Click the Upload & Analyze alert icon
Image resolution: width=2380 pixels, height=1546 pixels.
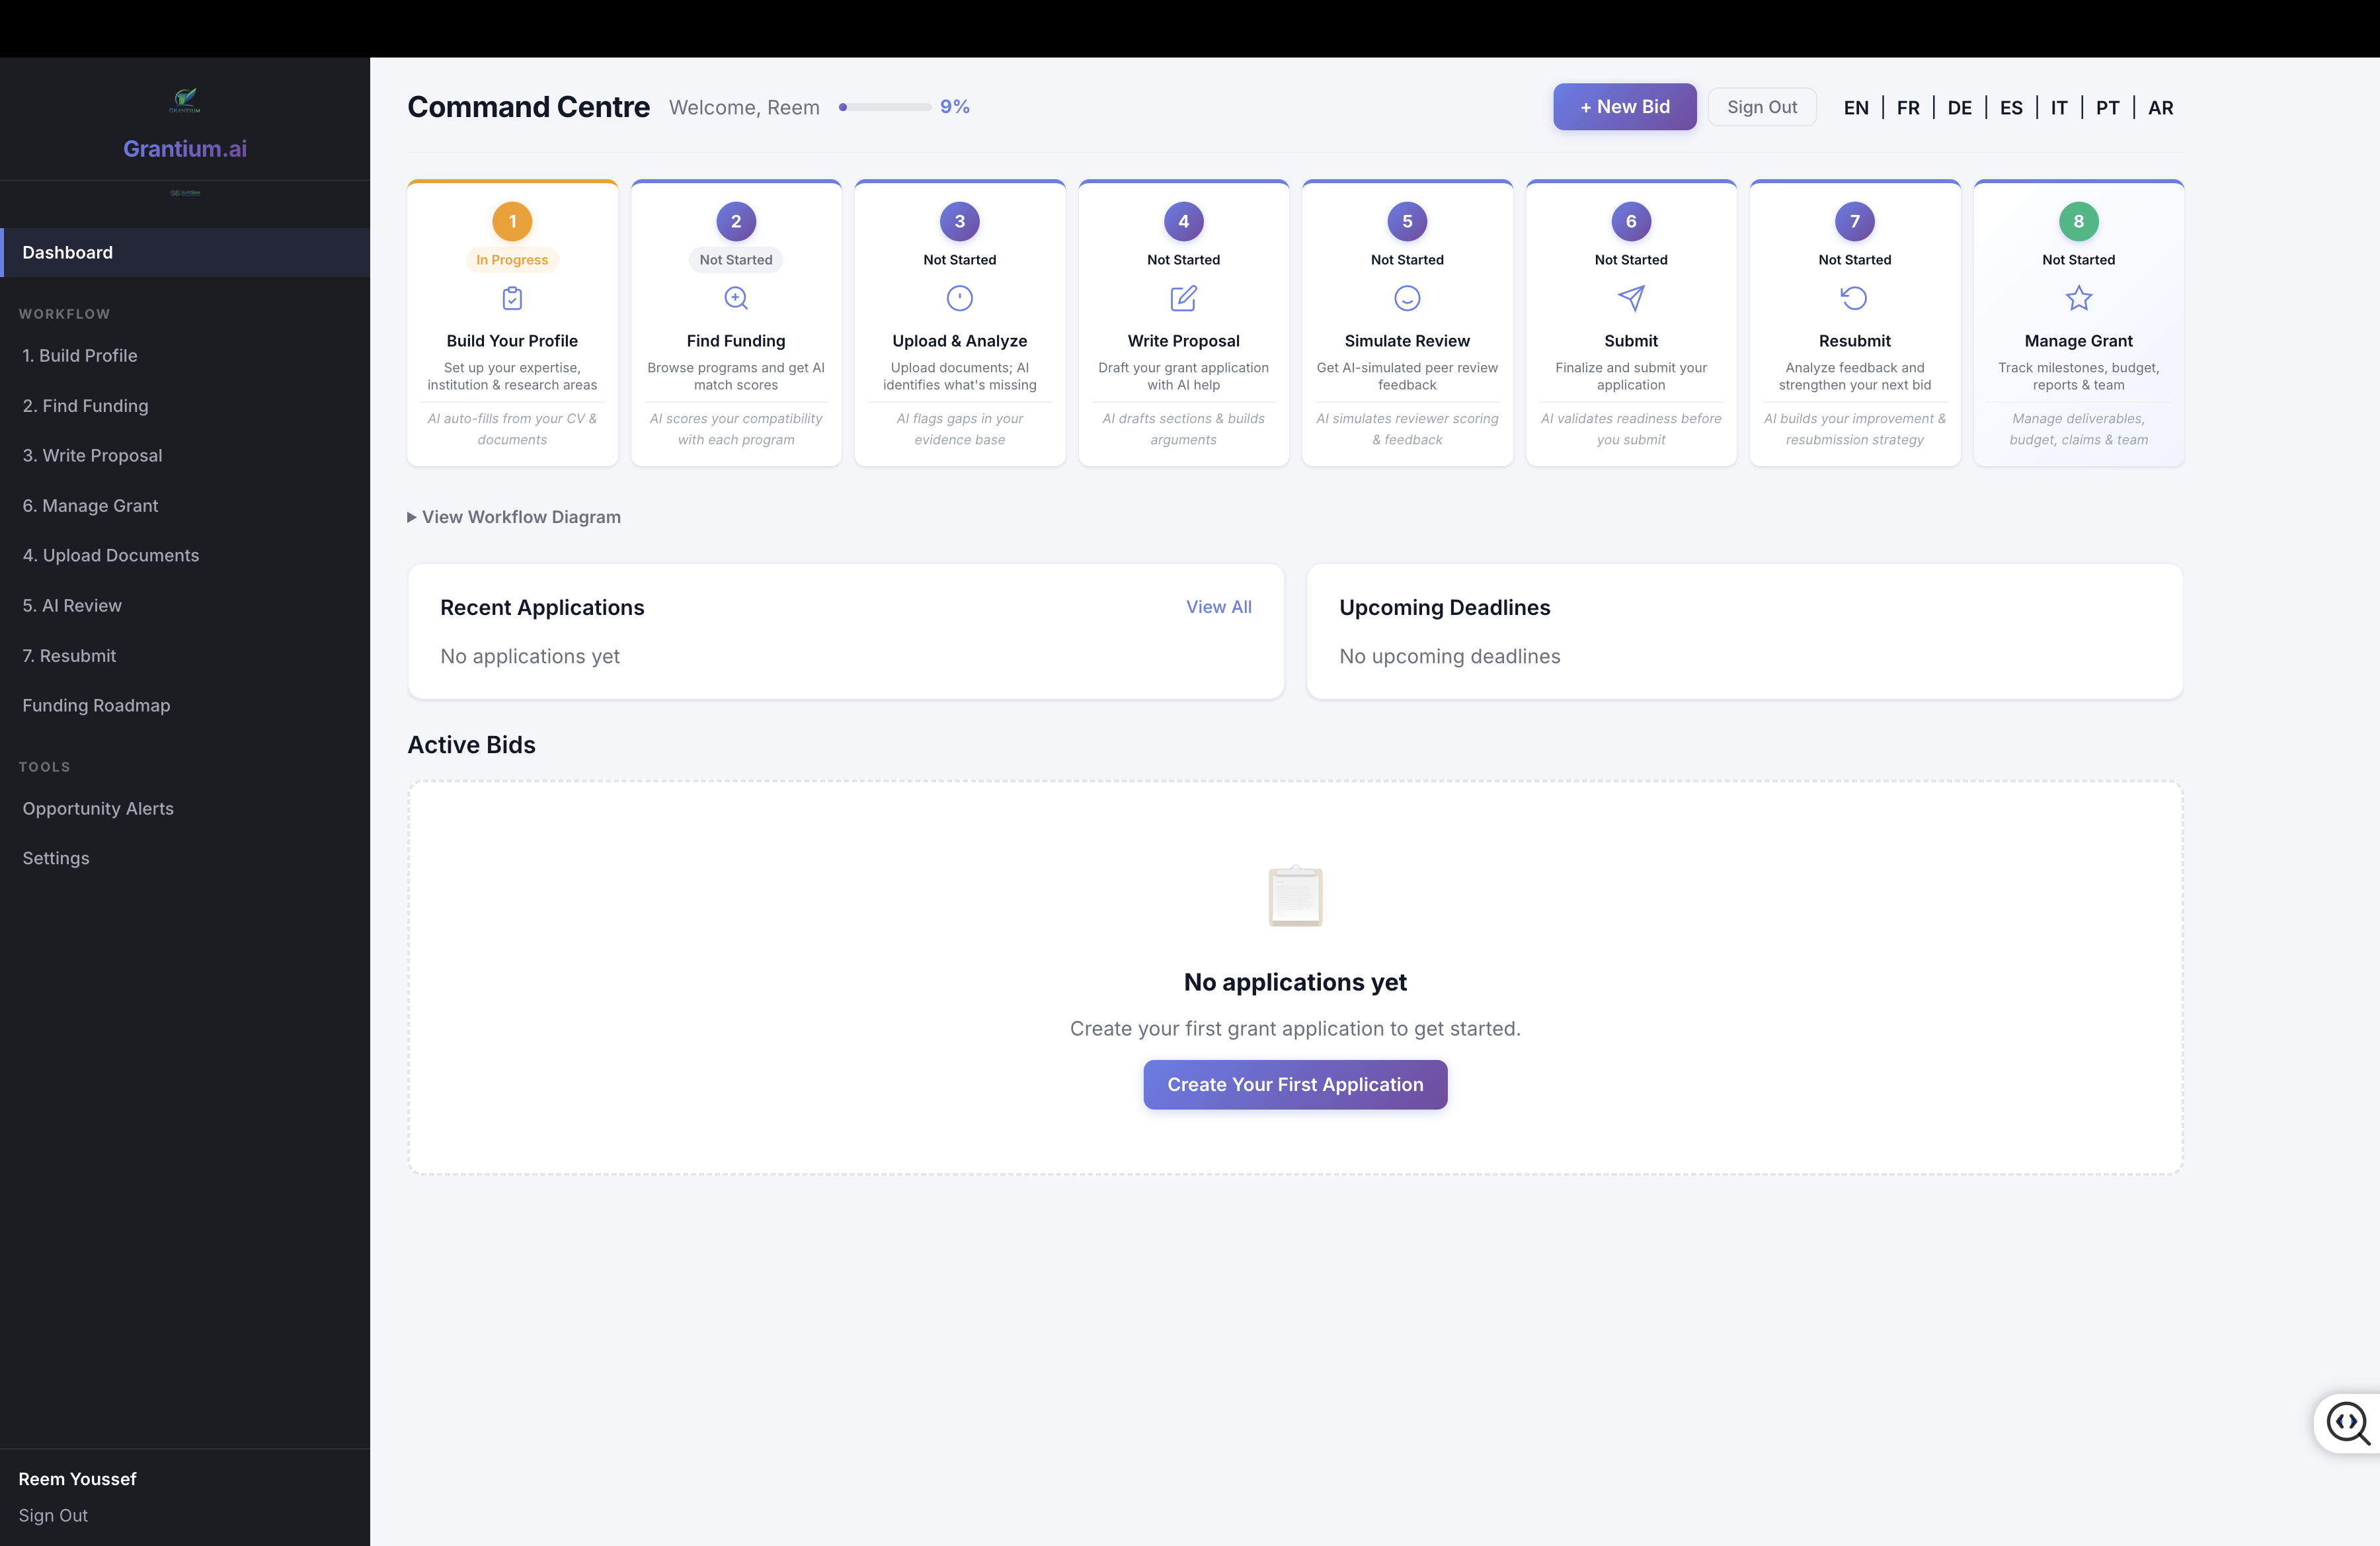coord(959,298)
